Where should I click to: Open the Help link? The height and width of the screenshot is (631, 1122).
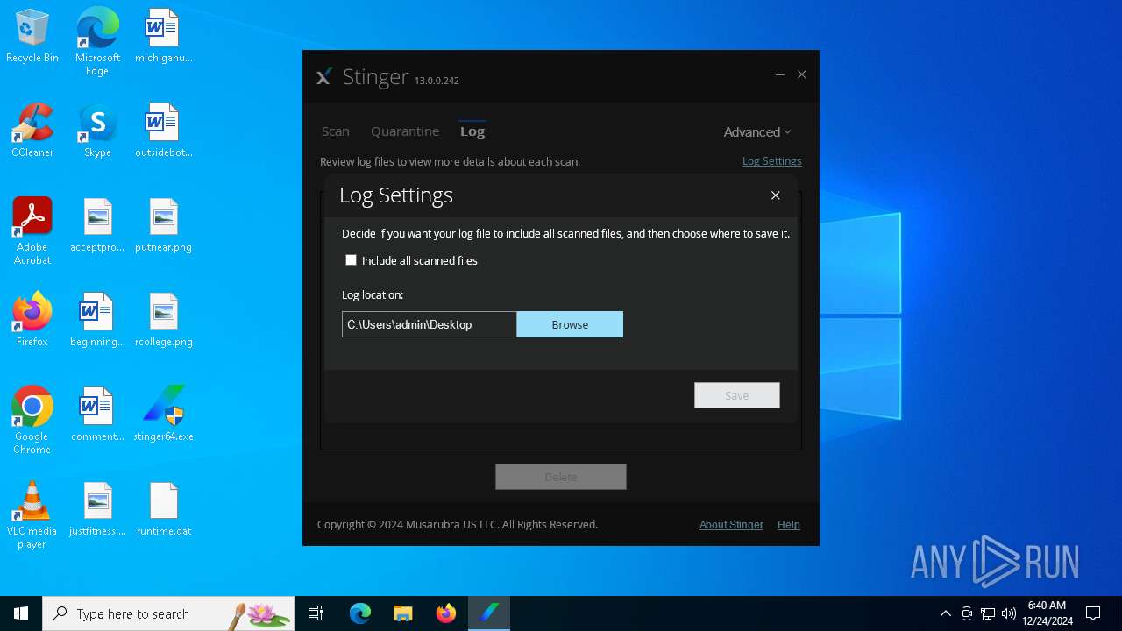[789, 525]
